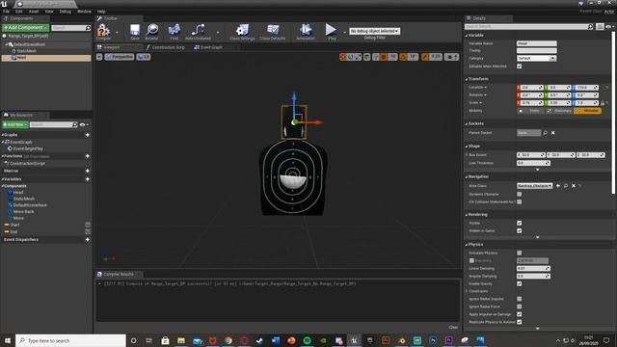The height and width of the screenshot is (347, 617).
Task: Select the Head component in Components tree
Action: click(x=46, y=58)
